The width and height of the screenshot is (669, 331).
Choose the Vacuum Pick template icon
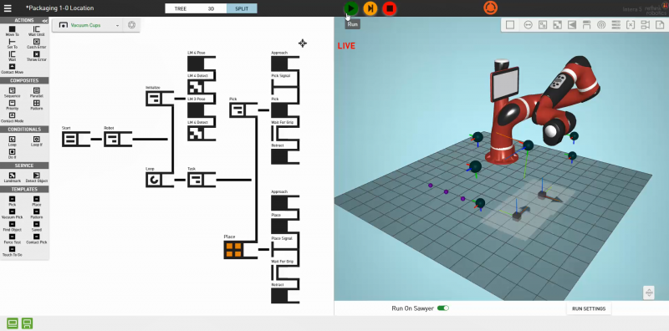(x=12, y=211)
